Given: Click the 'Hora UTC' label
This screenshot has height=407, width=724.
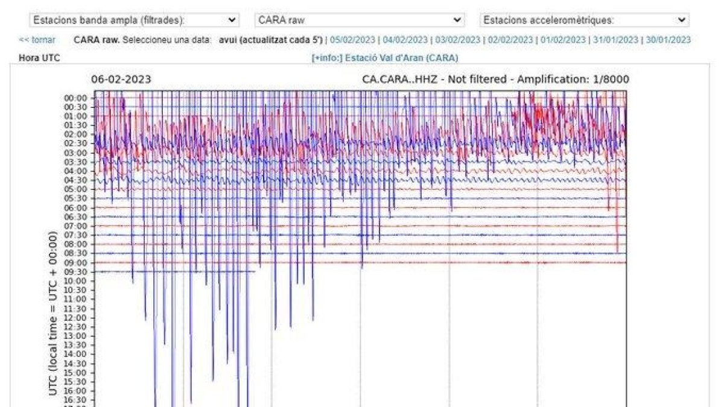Looking at the screenshot, I should pos(39,58).
